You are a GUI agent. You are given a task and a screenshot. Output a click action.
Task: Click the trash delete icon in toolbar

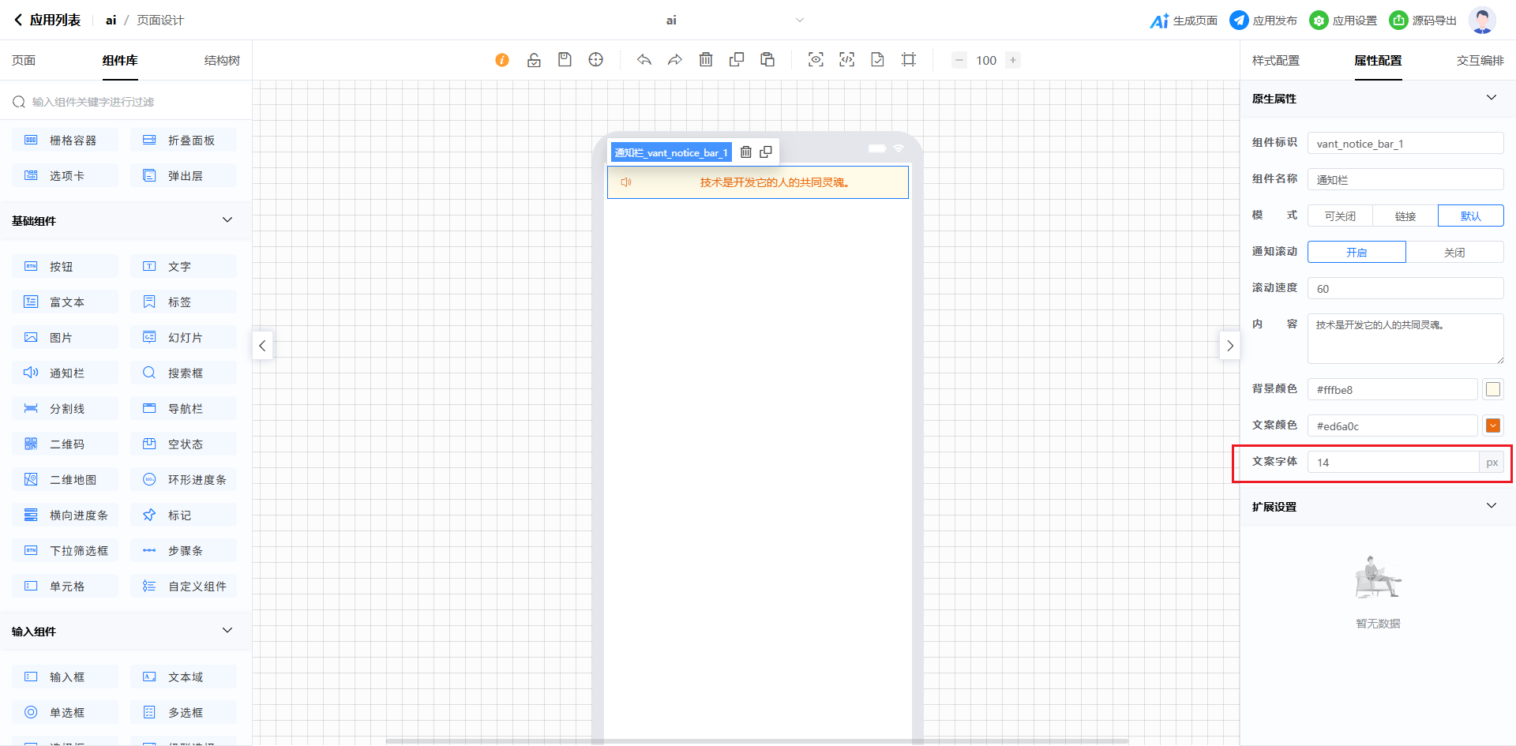(x=706, y=60)
